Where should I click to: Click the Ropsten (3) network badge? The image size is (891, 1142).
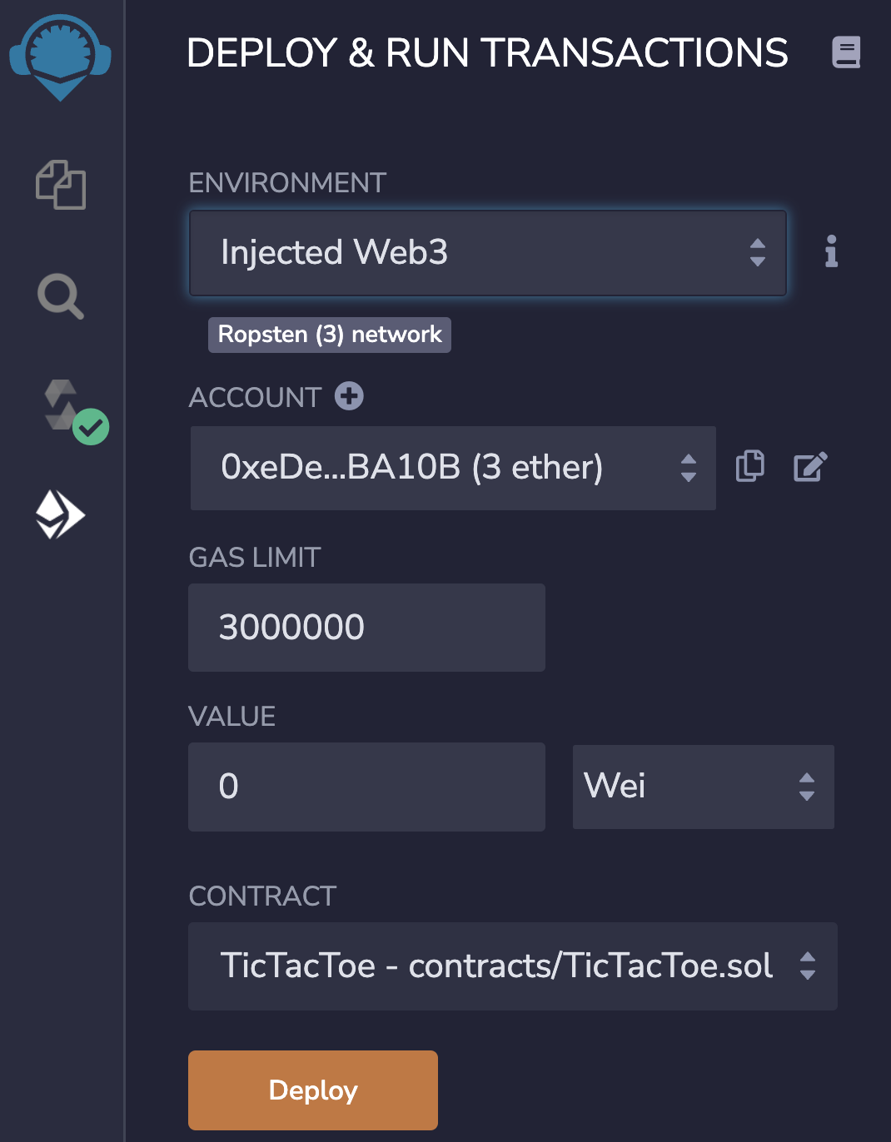click(x=330, y=335)
